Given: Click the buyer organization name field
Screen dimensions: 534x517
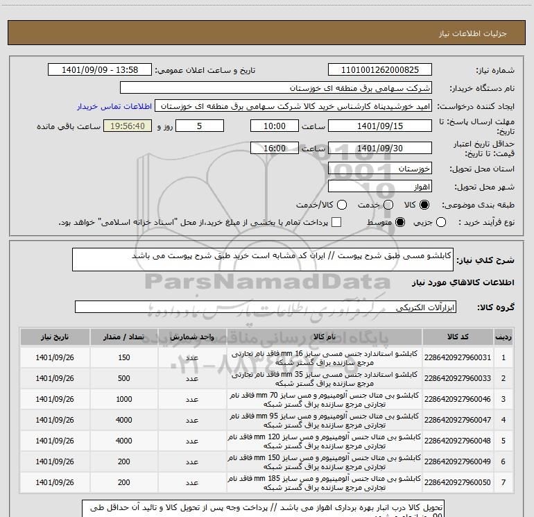Looking at the screenshot, I should click(275, 89).
